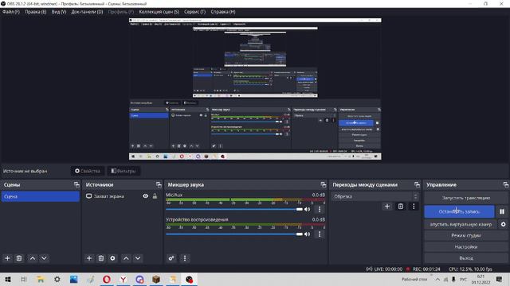
Task: Open the audio mixer menu dots at the panel bottom
Action: coord(185,258)
